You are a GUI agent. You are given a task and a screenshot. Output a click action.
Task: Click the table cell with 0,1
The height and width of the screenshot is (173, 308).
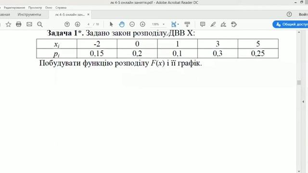click(178, 53)
